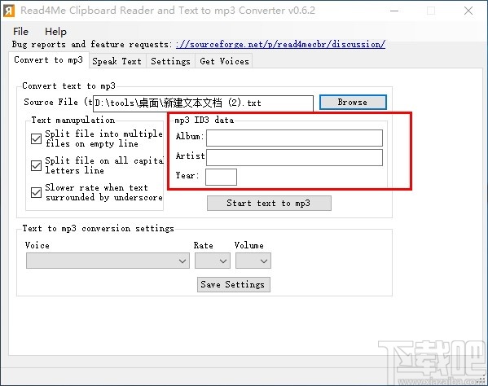Expand the Rate dropdown
Viewport: 488px width, 386px height.
pos(213,261)
